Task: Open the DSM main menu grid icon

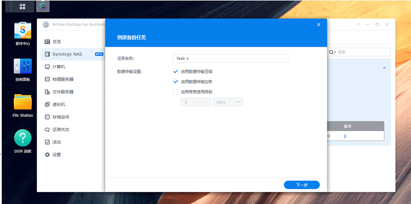Action: [x=22, y=6]
